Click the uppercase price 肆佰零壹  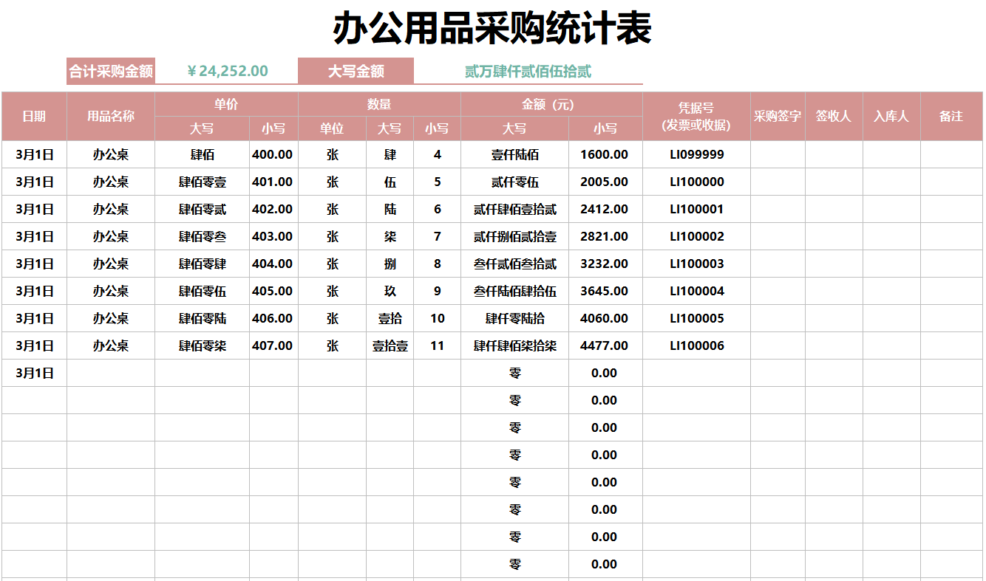[202, 182]
